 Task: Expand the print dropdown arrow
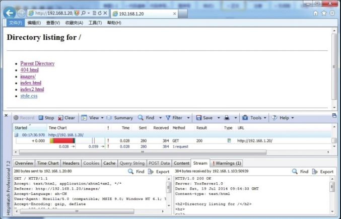pyautogui.click(x=236, y=118)
